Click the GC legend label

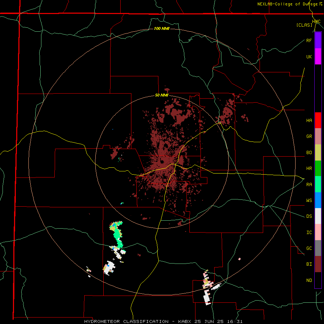point(309,248)
